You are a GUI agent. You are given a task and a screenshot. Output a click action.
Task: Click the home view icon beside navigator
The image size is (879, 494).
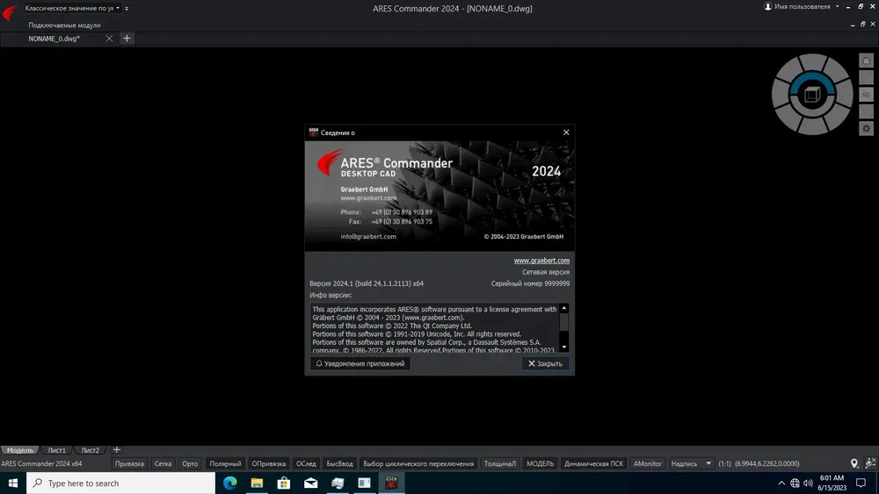[x=866, y=61]
